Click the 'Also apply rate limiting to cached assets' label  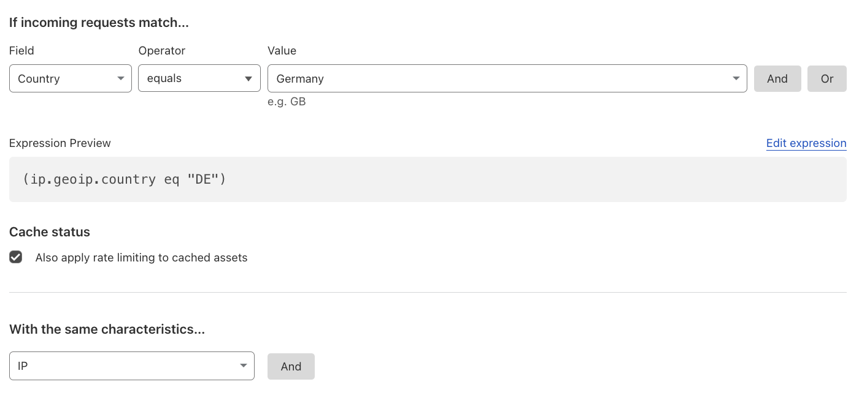(x=141, y=258)
